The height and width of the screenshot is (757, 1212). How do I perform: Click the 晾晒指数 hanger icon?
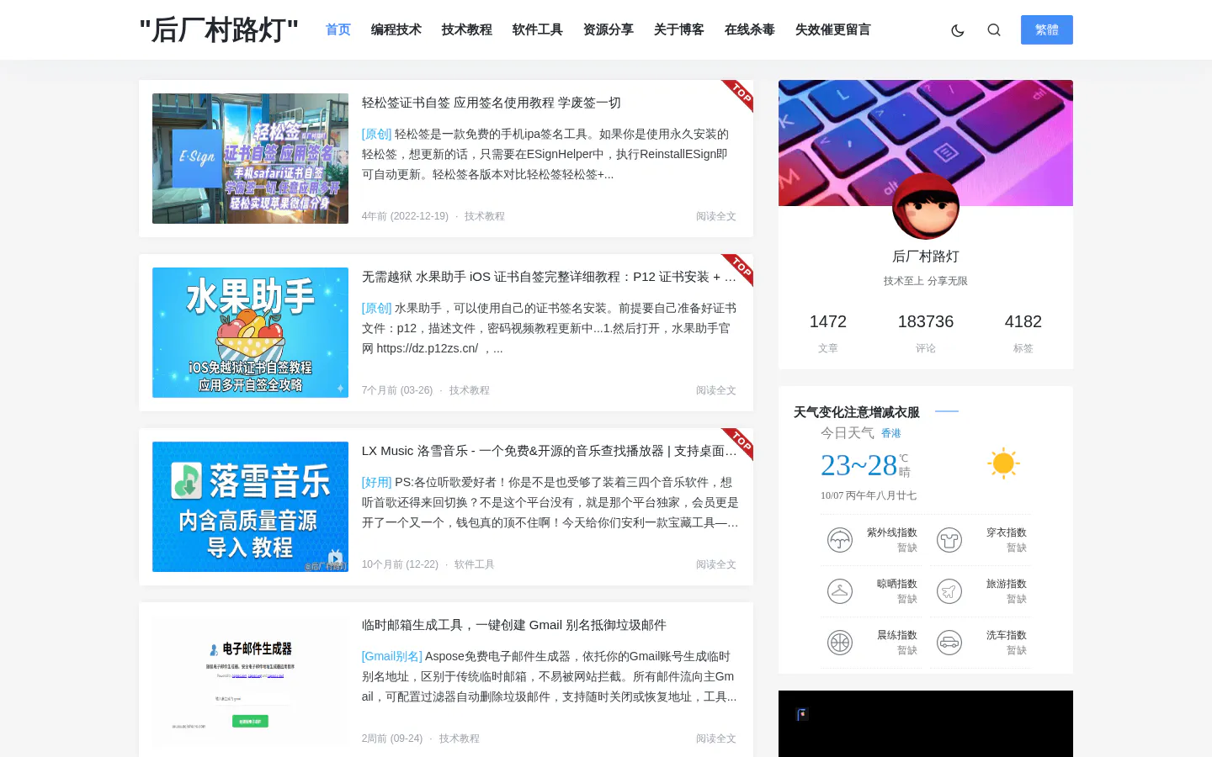coord(840,591)
